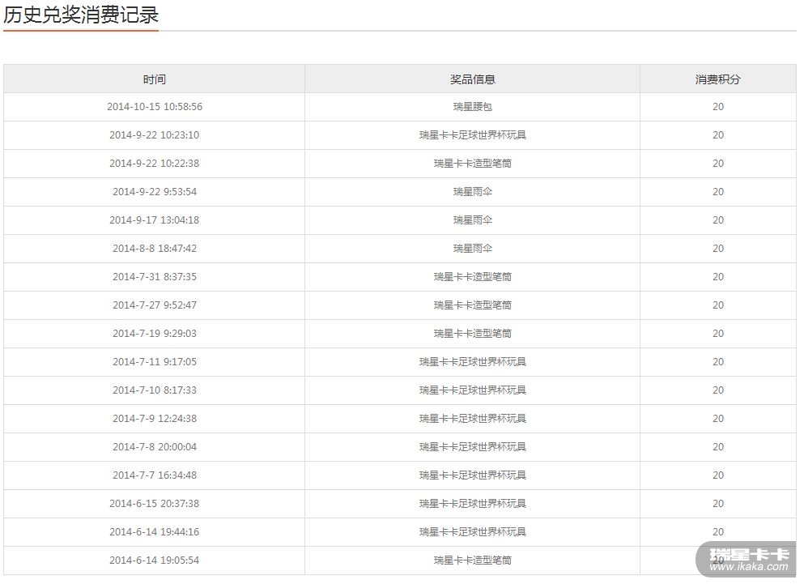Click 瑞星雨伞 in the 2014-9-22 9:53:54 row
The image size is (804, 584).
(x=472, y=191)
